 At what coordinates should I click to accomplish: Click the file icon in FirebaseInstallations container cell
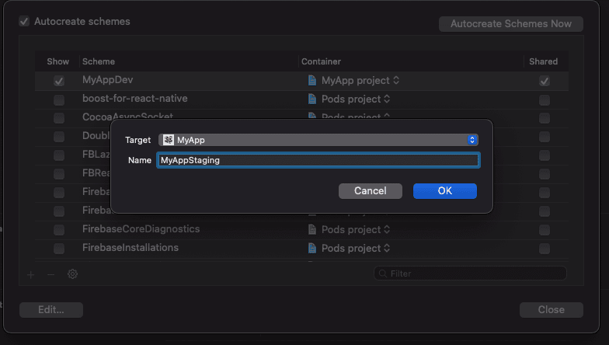tap(312, 248)
